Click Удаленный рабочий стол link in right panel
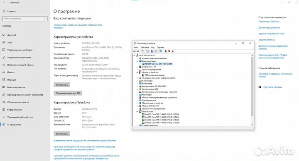The width and height of the screenshot is (299, 161). [x=271, y=34]
